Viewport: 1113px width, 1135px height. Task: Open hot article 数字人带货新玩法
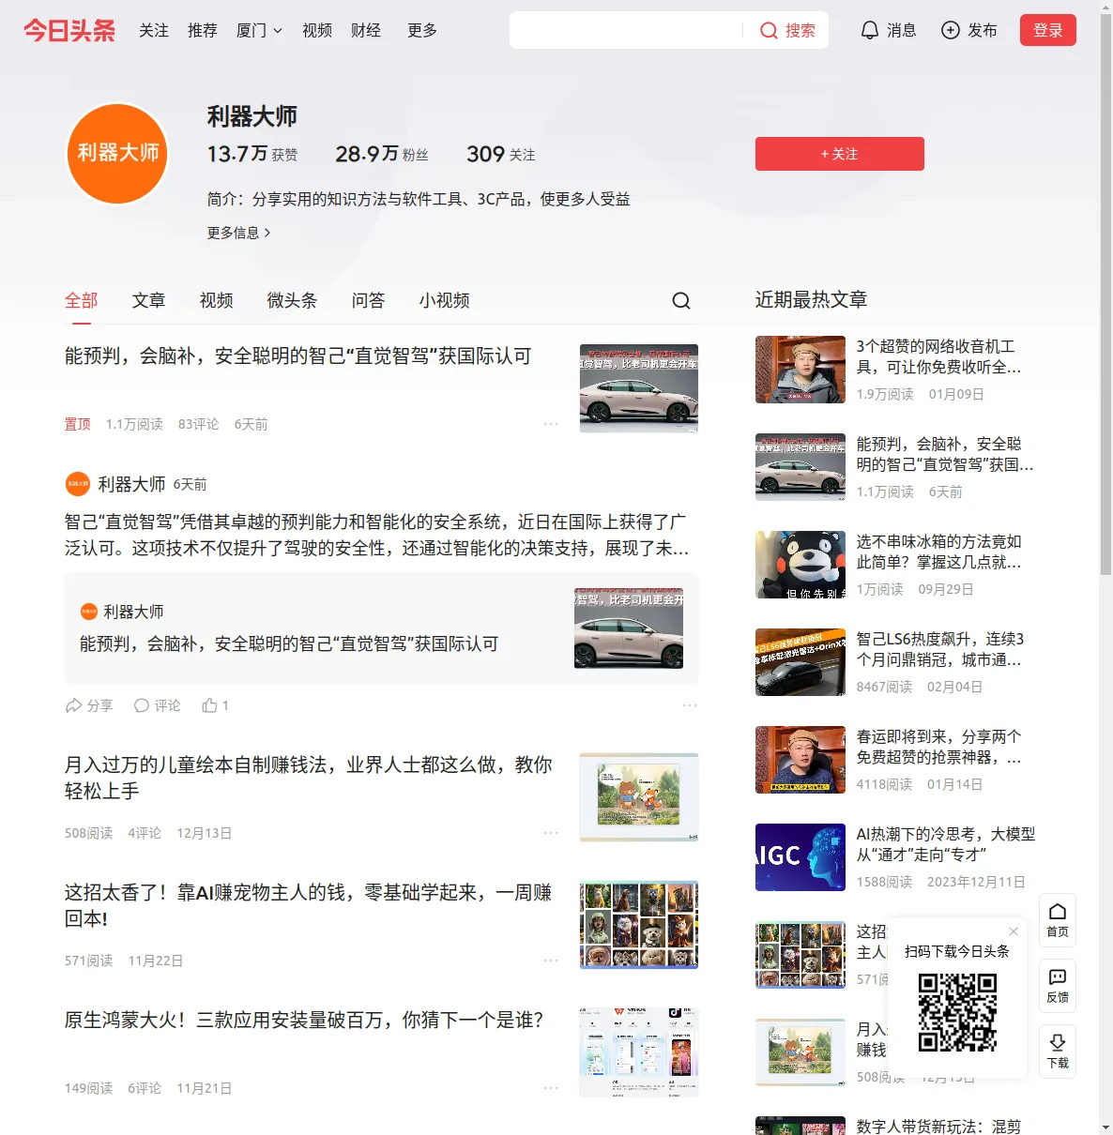click(938, 1127)
